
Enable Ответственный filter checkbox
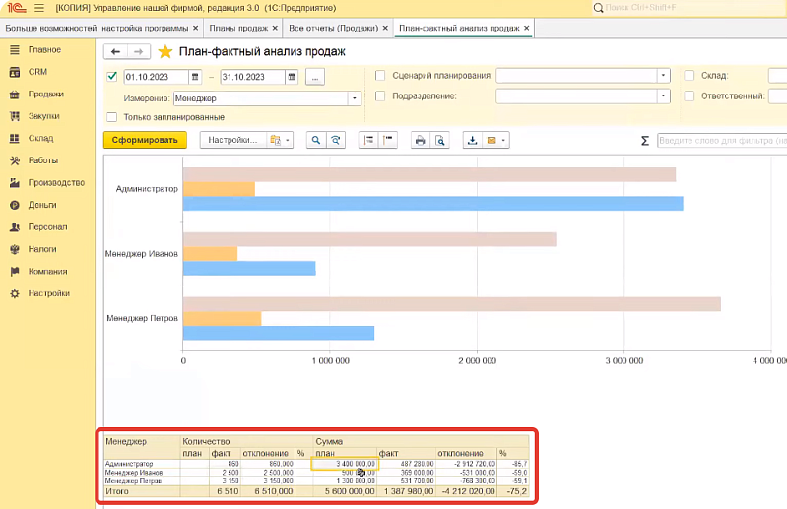[x=689, y=95]
